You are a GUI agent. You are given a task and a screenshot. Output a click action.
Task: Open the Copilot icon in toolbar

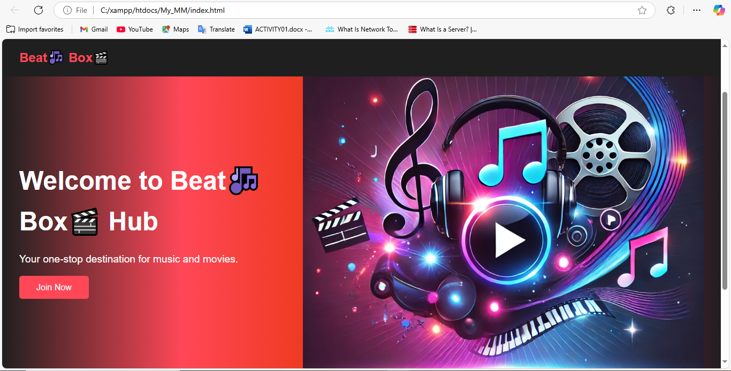tap(719, 10)
